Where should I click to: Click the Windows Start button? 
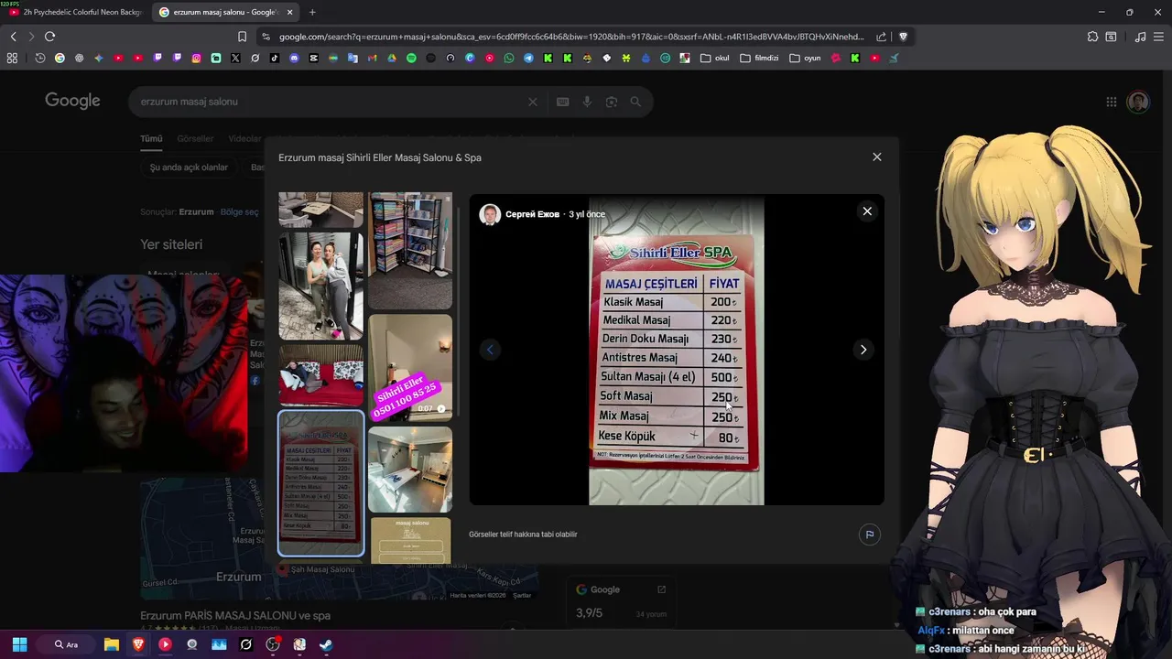(19, 644)
